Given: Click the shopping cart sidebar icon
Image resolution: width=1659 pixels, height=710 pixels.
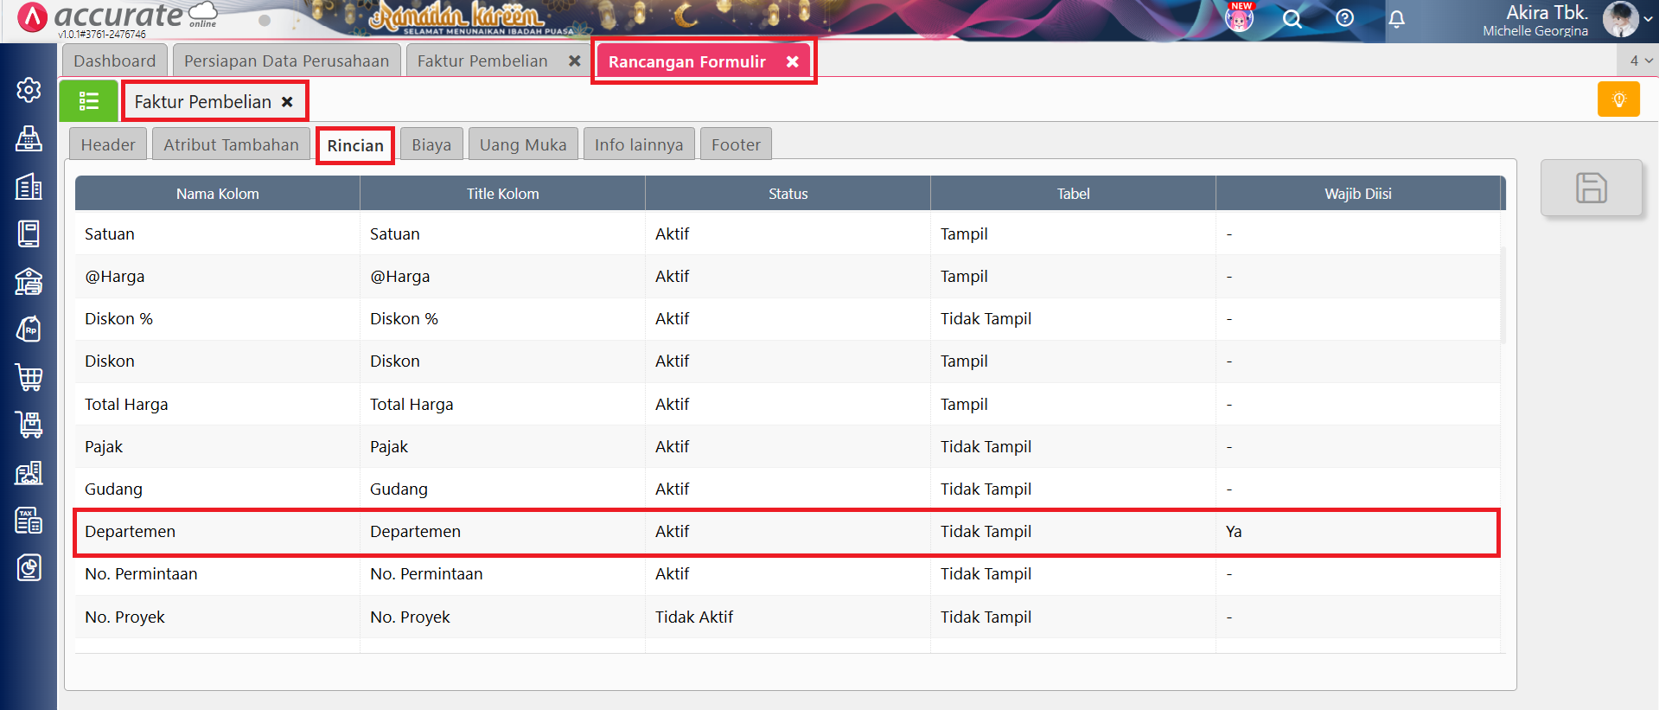Looking at the screenshot, I should (x=29, y=377).
